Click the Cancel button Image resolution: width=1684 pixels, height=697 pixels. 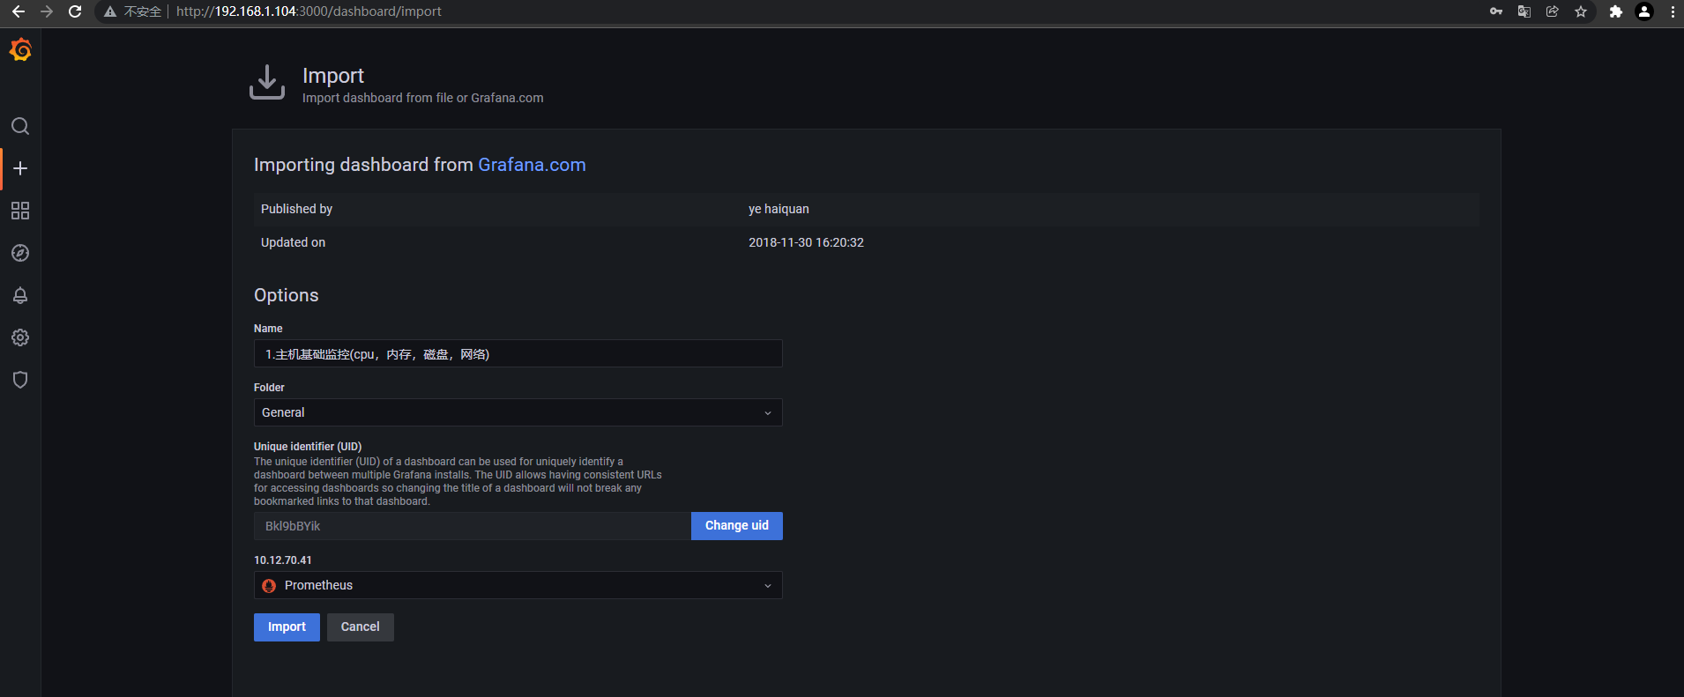361,627
